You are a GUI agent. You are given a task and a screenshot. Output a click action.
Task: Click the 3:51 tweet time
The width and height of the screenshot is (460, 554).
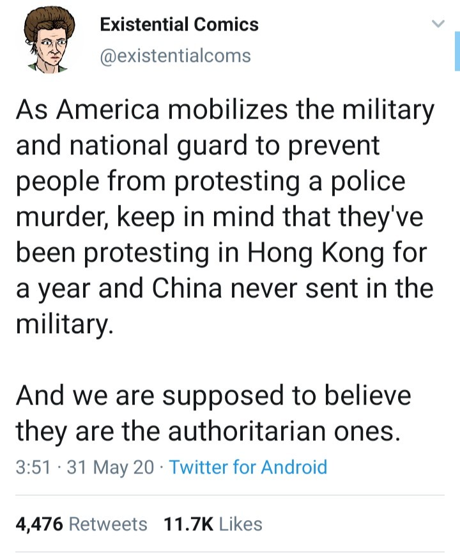(x=34, y=467)
